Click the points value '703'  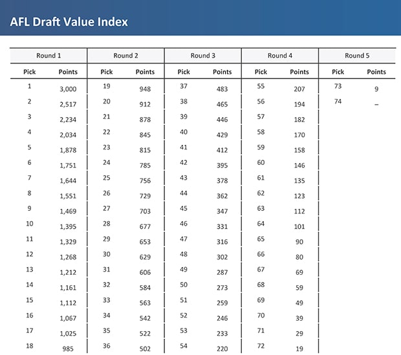click(x=145, y=211)
